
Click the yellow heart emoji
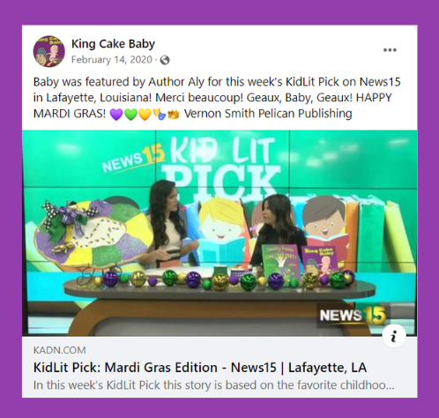coord(145,114)
